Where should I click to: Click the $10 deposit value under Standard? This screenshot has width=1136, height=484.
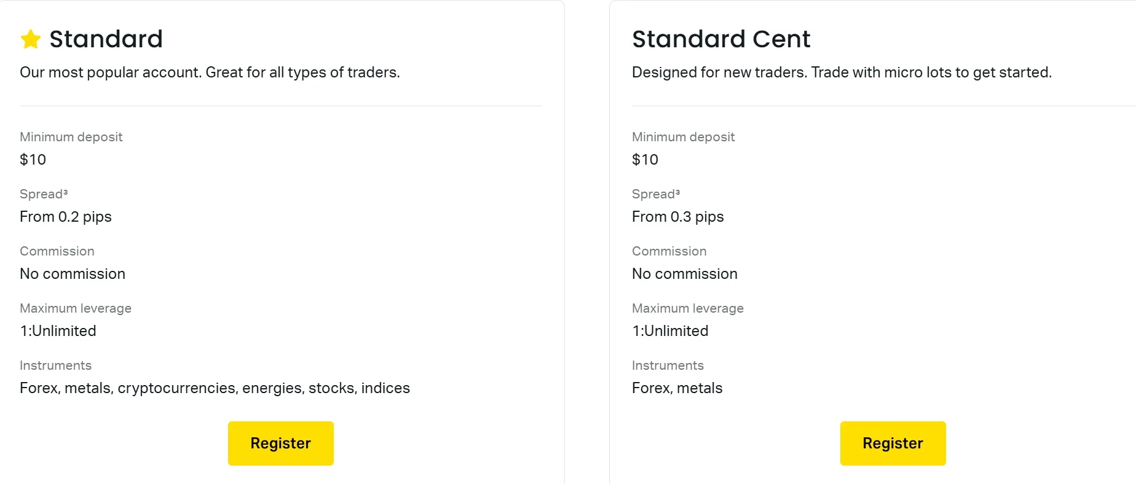[33, 159]
